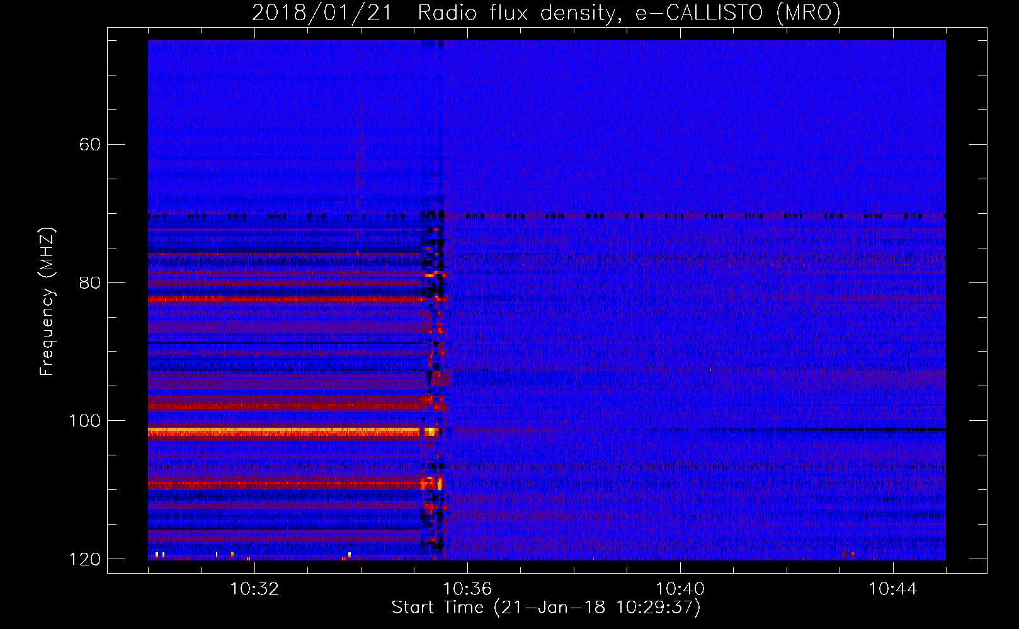Click the 60 frequency tick label

[90, 145]
